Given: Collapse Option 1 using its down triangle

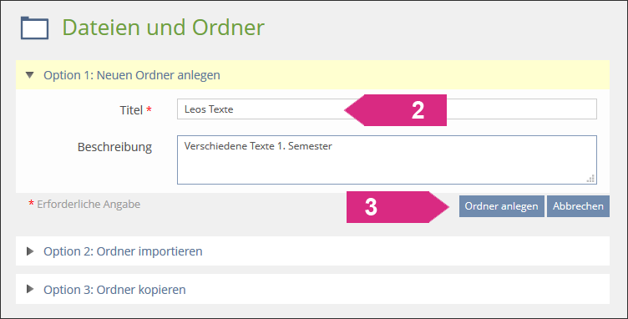Looking at the screenshot, I should tap(29, 75).
